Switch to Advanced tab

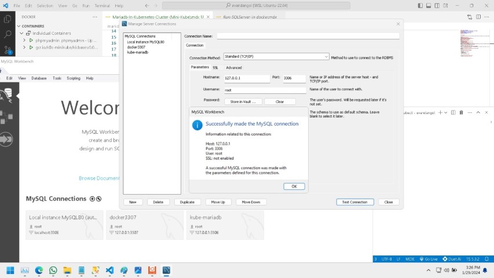pos(234,67)
